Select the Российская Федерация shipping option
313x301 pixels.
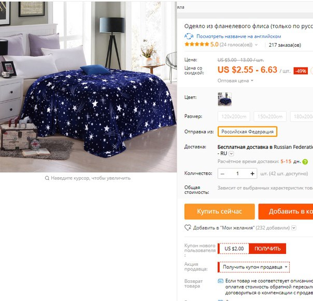[x=247, y=132]
